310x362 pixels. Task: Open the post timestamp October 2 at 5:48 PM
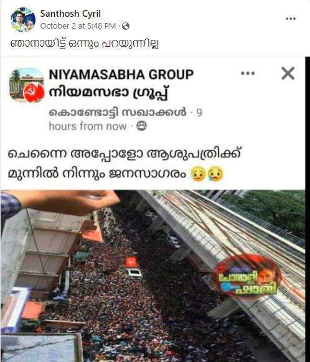pyautogui.click(x=78, y=26)
